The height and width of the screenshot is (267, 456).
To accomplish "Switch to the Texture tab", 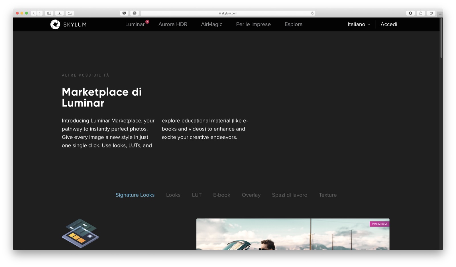I will pyautogui.click(x=328, y=195).
